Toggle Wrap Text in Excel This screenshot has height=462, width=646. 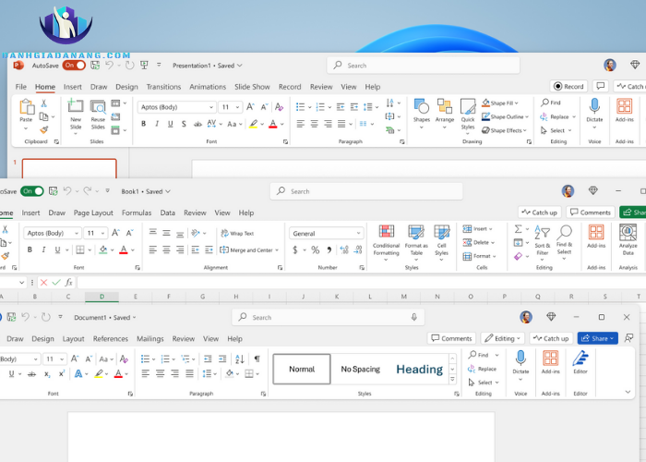[x=238, y=233]
